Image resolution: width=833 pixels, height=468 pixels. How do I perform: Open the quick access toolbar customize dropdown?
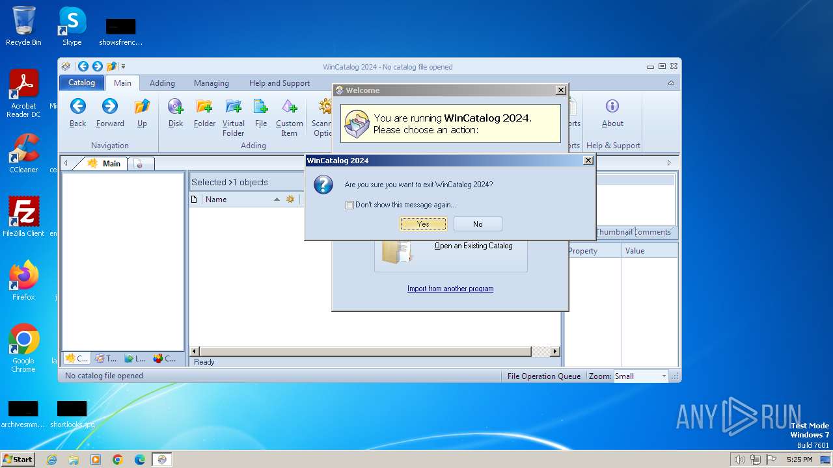click(x=123, y=66)
